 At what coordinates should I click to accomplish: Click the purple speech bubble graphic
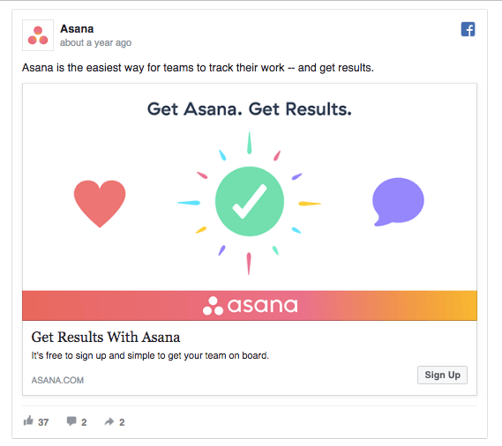(x=398, y=202)
